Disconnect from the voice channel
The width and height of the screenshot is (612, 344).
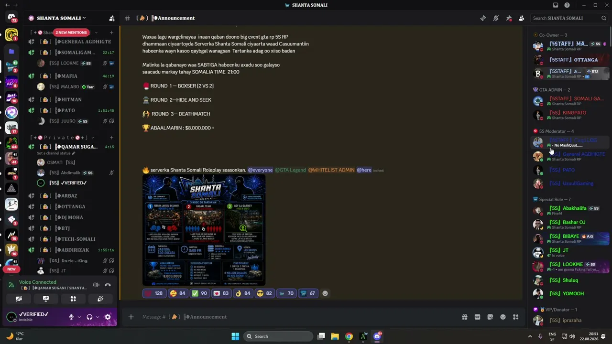point(108,285)
